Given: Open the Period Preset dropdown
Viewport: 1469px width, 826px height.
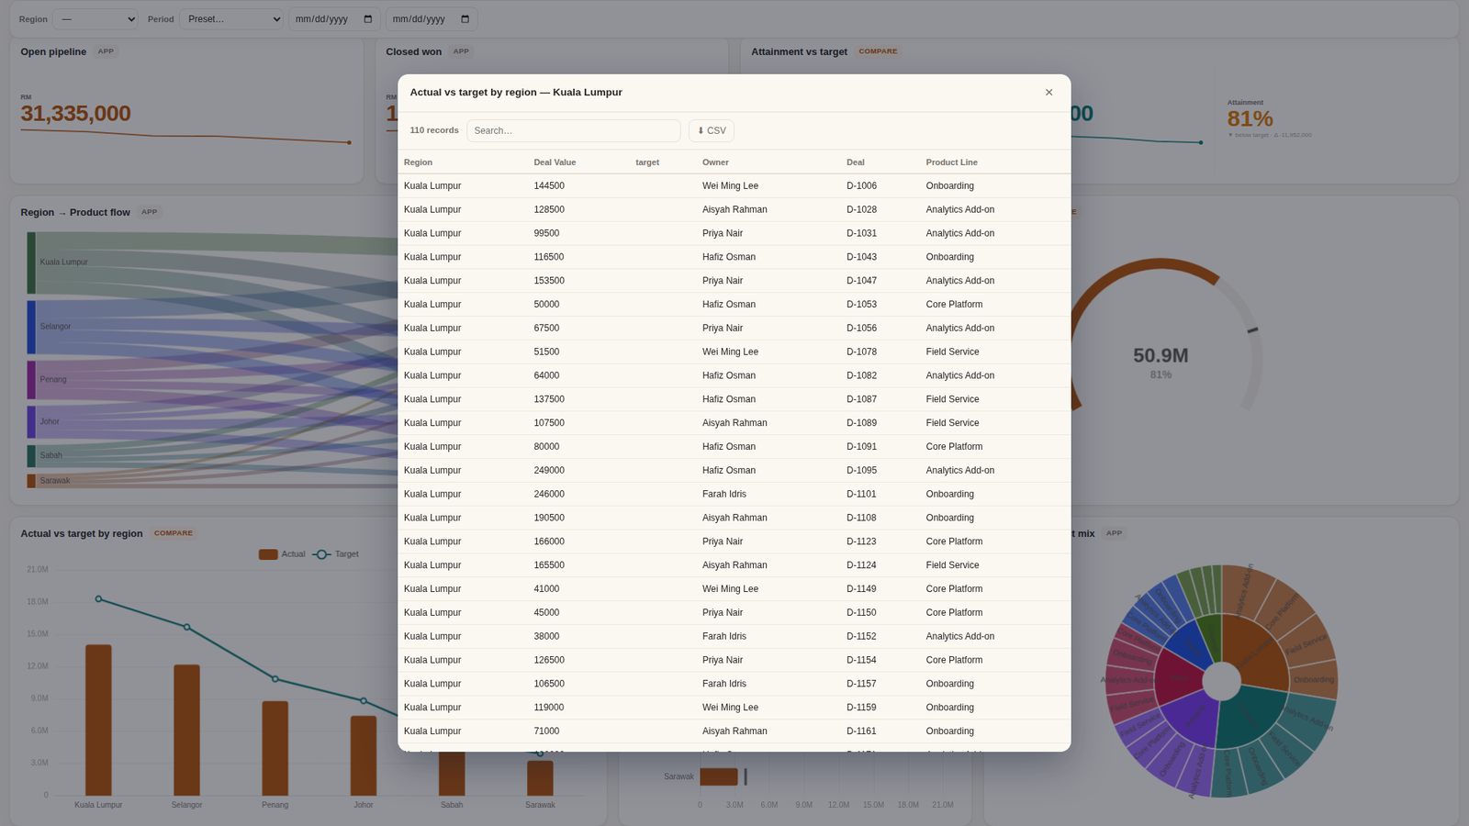Looking at the screenshot, I should (231, 19).
